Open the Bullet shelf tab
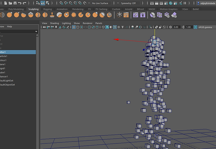 195,9
